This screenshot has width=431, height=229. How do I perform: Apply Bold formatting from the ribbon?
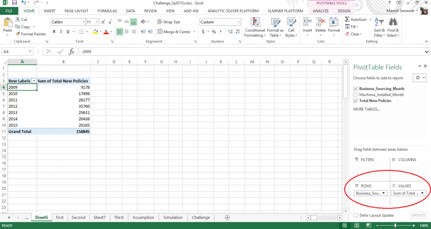(x=54, y=32)
